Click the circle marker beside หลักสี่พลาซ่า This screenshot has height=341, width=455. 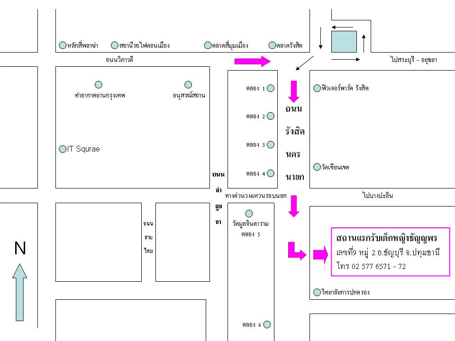(x=63, y=45)
